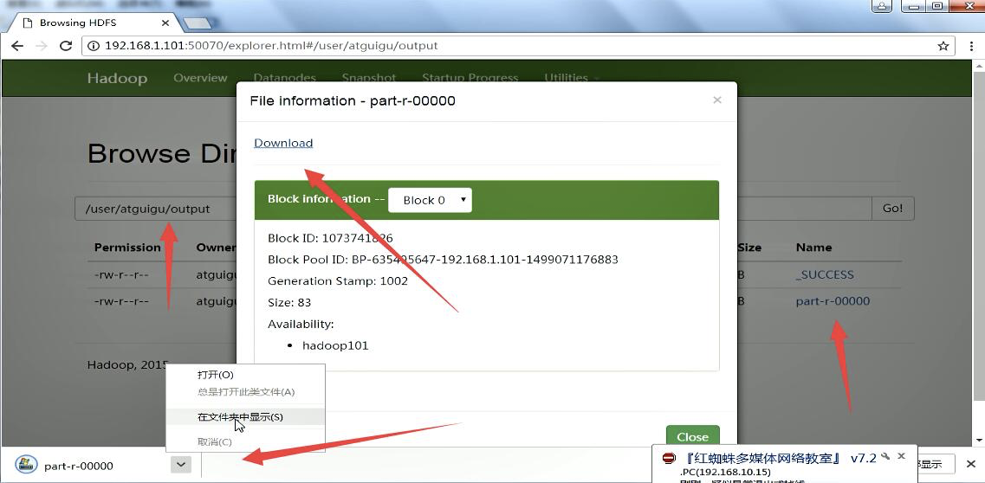This screenshot has height=483, width=985.
Task: Click the Browsing HDFS tab title
Action: tap(80, 23)
